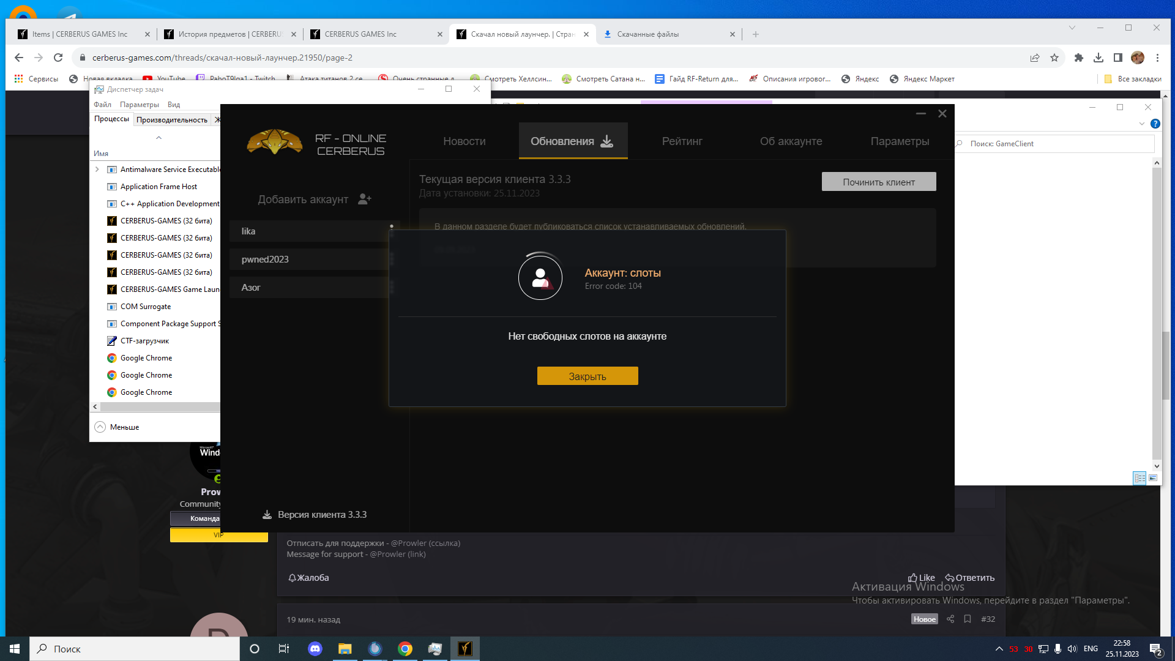
Task: Click Like on the forum post
Action: tap(922, 578)
